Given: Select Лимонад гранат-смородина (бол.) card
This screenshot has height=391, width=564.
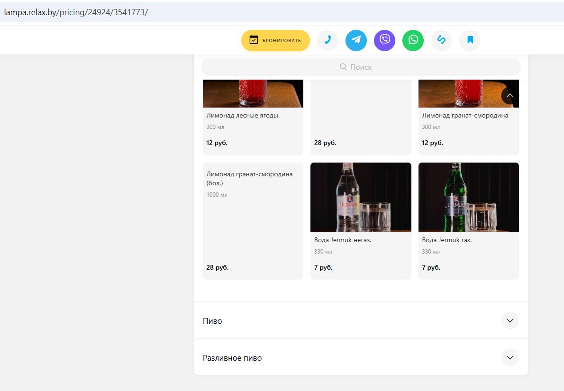Looking at the screenshot, I should pyautogui.click(x=253, y=221).
